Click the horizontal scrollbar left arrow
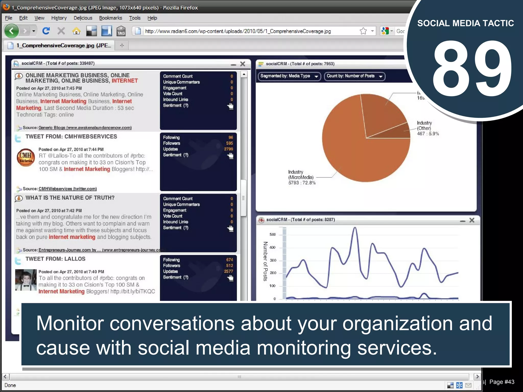The image size is (523, 392). 5,377
